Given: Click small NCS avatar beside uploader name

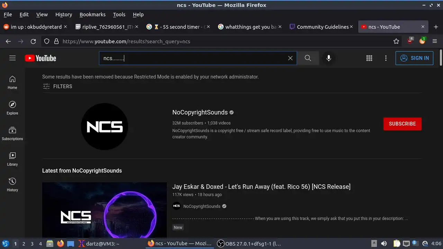Looking at the screenshot, I should point(177,206).
